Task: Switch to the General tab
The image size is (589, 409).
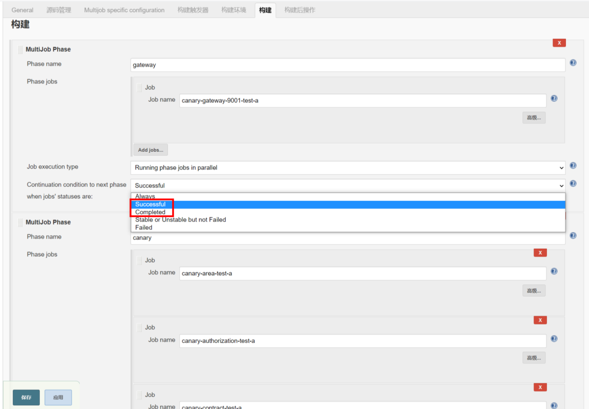Action: [22, 10]
